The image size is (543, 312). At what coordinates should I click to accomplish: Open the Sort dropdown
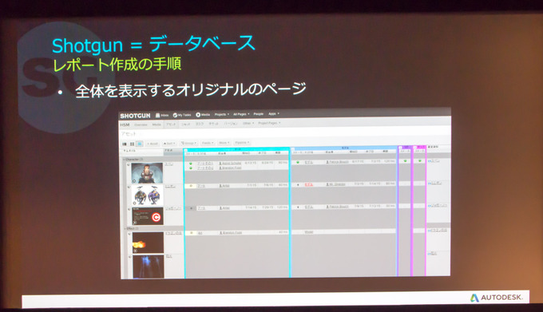coord(169,143)
